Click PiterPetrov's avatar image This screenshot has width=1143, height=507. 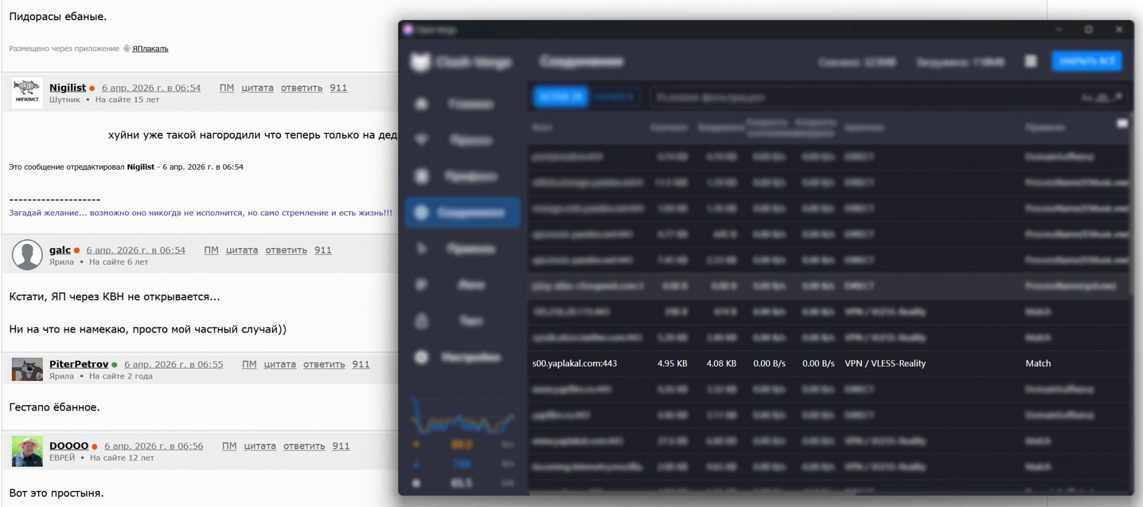pos(27,370)
